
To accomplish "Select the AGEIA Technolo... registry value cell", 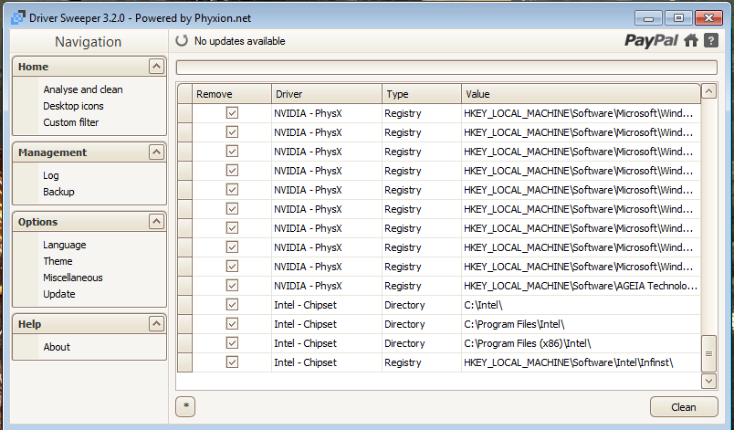I will tap(581, 286).
